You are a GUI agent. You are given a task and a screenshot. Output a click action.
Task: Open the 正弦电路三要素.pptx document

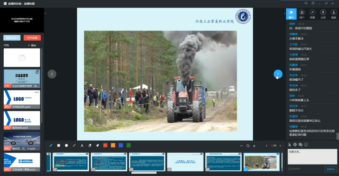22,162
